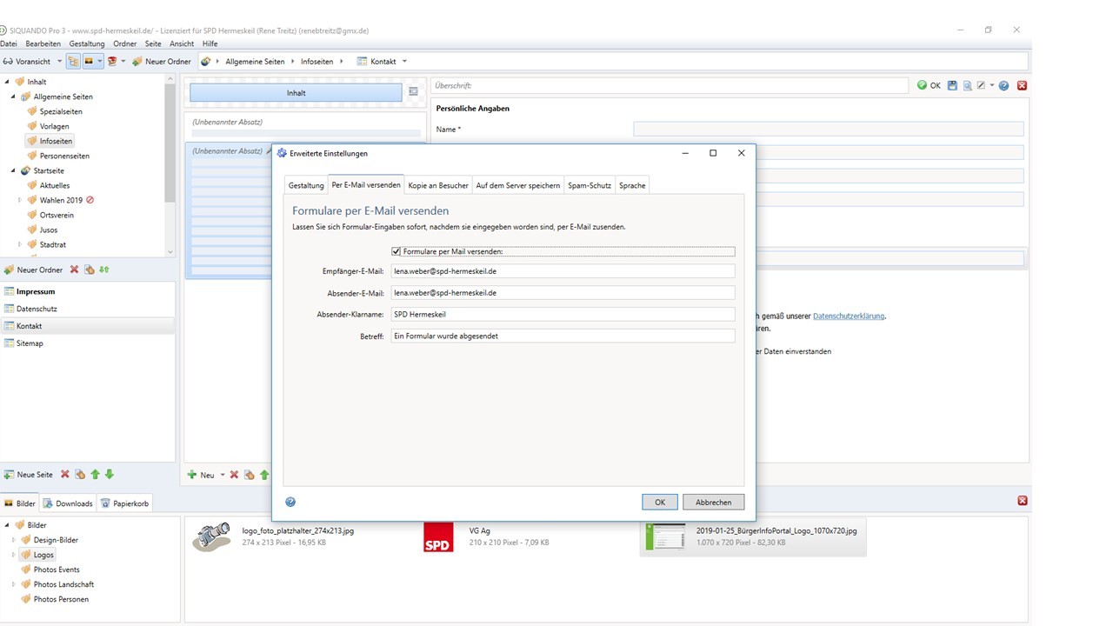Viewport: 1113px width, 626px height.
Task: Click the save disk icon in editor toolbar
Action: point(953,86)
